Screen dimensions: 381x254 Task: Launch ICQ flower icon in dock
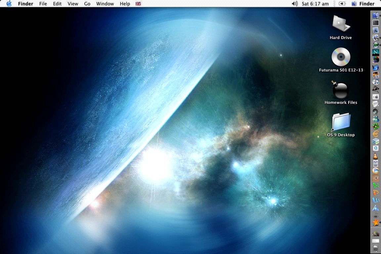point(376,126)
